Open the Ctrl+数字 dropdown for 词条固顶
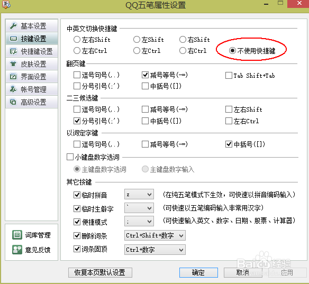Screen dimensions: 309x284 (155, 250)
